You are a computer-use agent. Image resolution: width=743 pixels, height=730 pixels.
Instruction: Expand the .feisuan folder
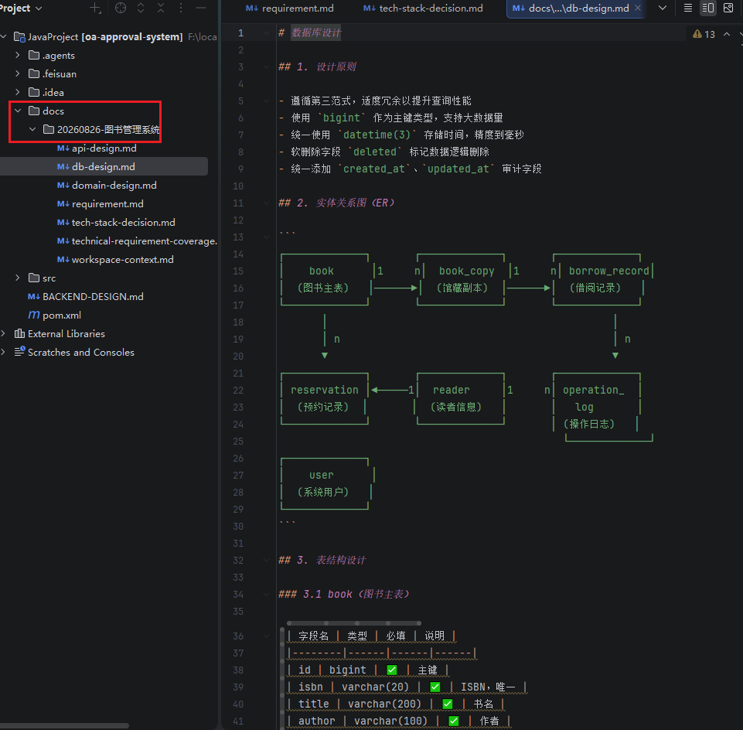tap(18, 73)
